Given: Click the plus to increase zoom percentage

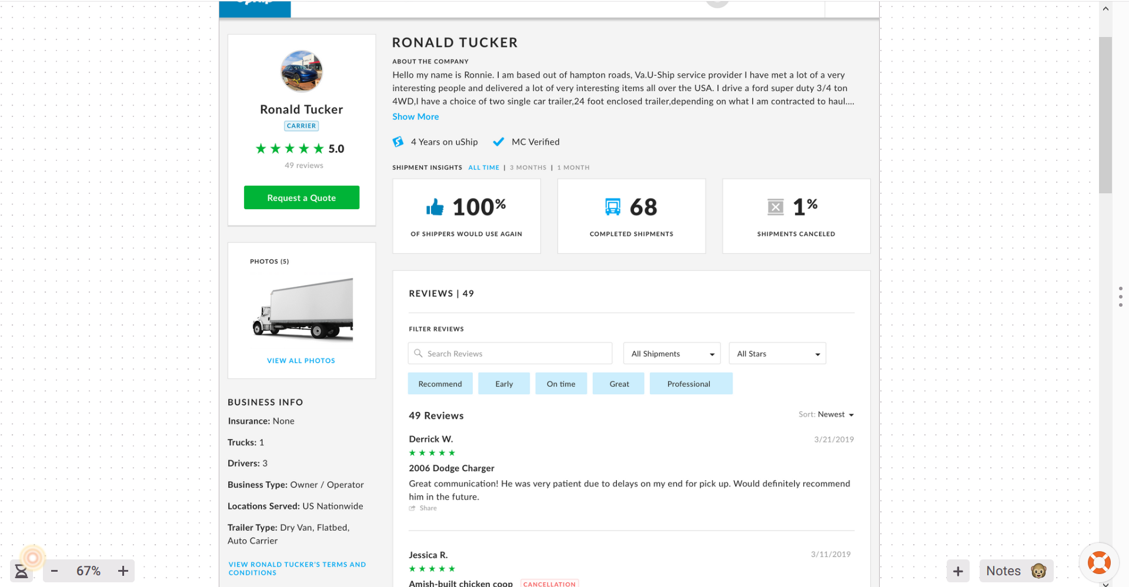Looking at the screenshot, I should pyautogui.click(x=123, y=570).
